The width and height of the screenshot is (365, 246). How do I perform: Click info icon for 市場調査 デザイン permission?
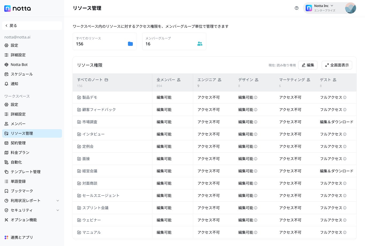tap(256, 122)
